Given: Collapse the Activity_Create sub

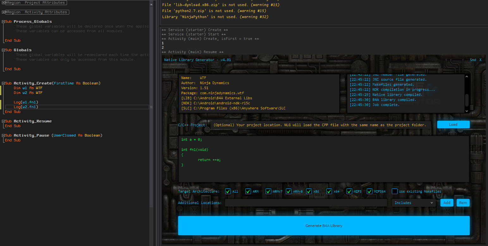Looking at the screenshot, I should (3, 83).
